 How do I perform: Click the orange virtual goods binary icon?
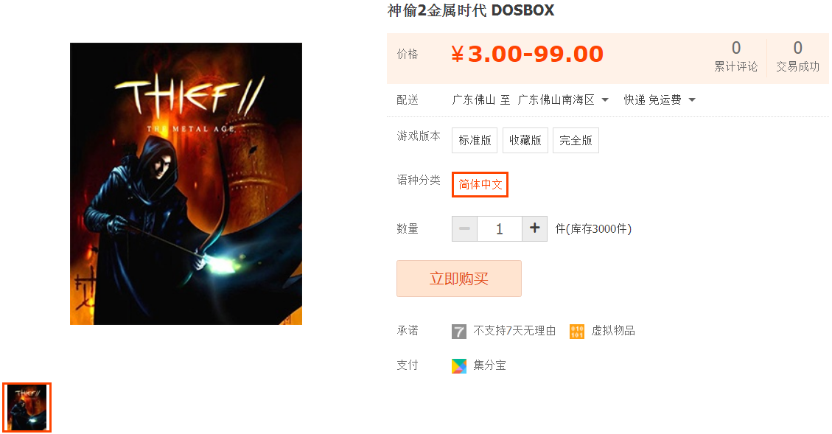pyautogui.click(x=577, y=332)
